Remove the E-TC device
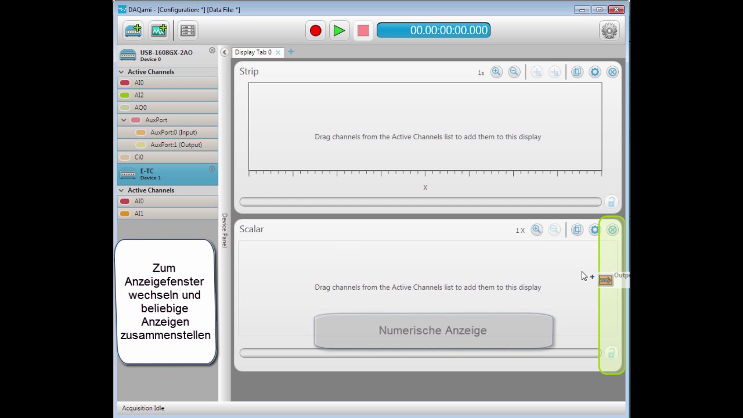 point(212,169)
